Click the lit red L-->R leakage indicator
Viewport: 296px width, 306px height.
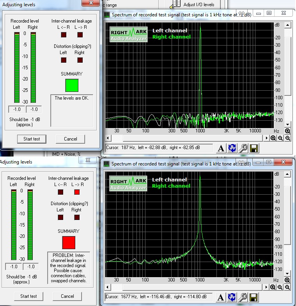tap(77, 192)
